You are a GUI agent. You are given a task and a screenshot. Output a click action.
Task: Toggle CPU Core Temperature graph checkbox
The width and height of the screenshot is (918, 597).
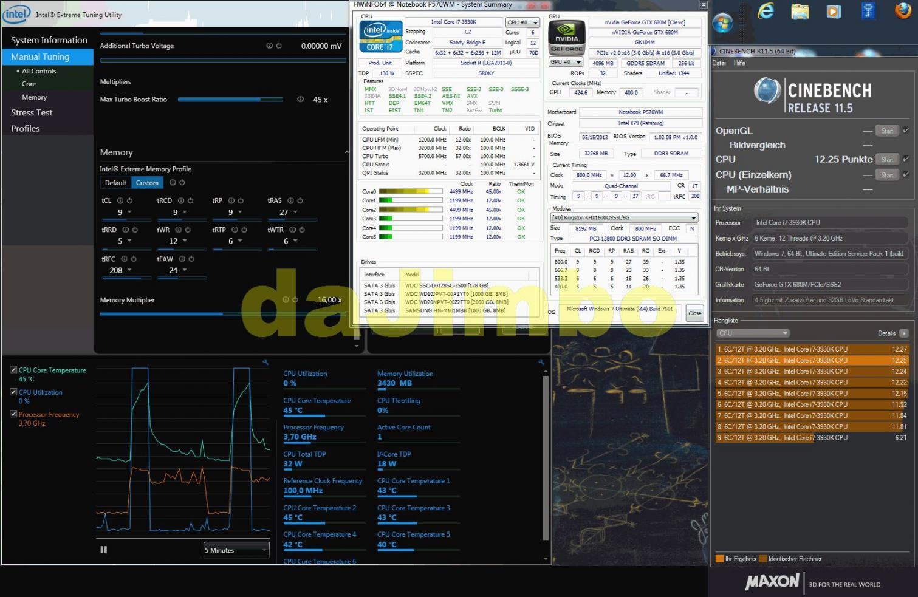point(13,370)
